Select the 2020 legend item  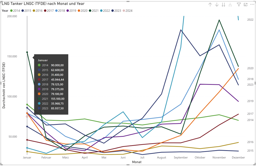click(x=84, y=11)
